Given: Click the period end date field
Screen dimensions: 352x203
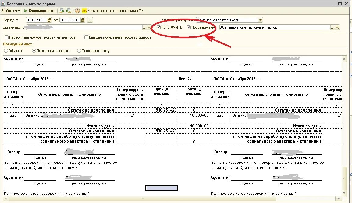Looking at the screenshot, I should (x=70, y=20).
